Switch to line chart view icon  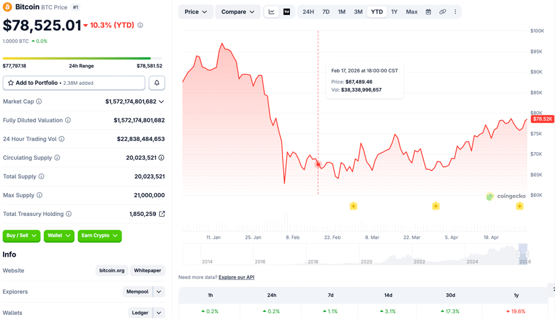271,12
